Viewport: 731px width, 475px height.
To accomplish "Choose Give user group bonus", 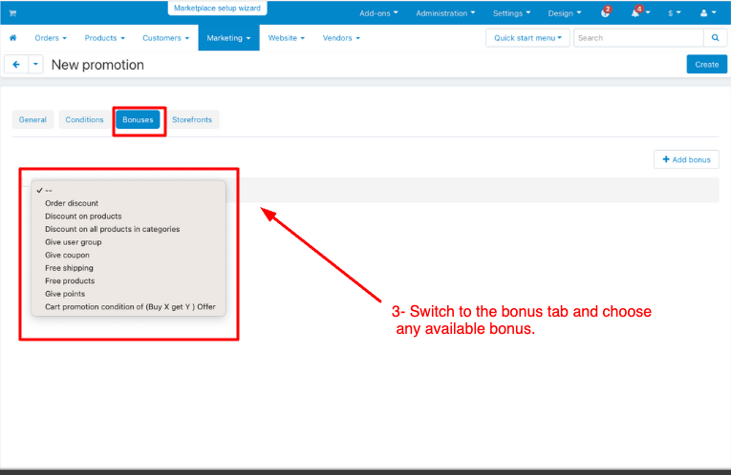I will click(x=128, y=242).
